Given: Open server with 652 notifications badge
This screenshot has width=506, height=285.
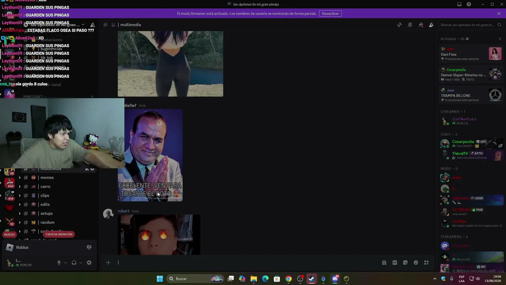Looking at the screenshot, I should pyautogui.click(x=9, y=182).
